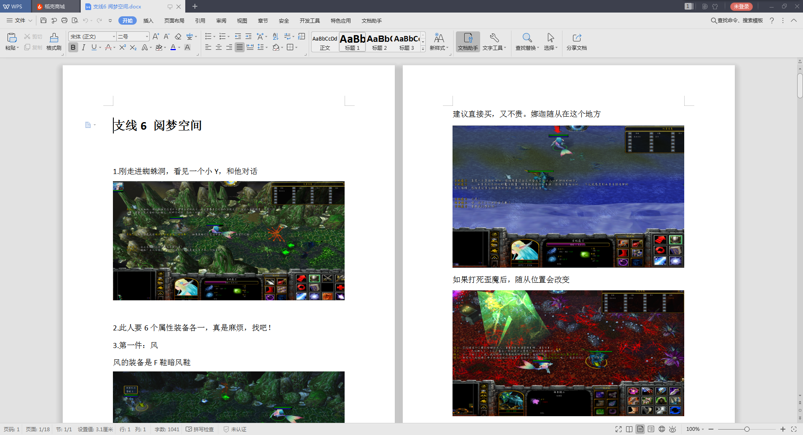Click the bullet list icon
803x435 pixels.
tap(208, 37)
